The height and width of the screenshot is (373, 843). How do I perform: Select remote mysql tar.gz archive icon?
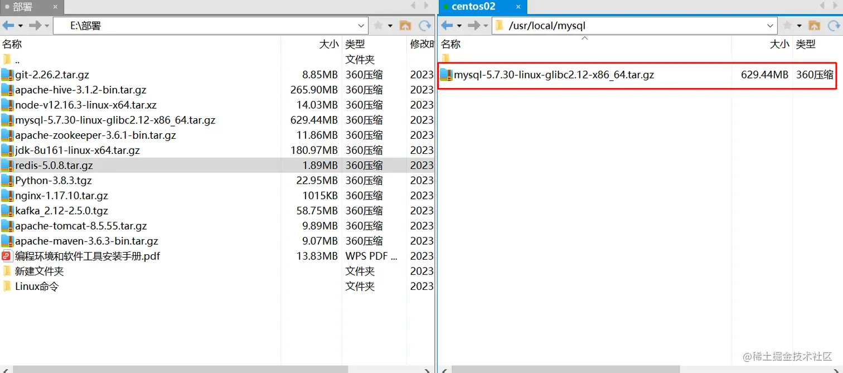pyautogui.click(x=446, y=74)
